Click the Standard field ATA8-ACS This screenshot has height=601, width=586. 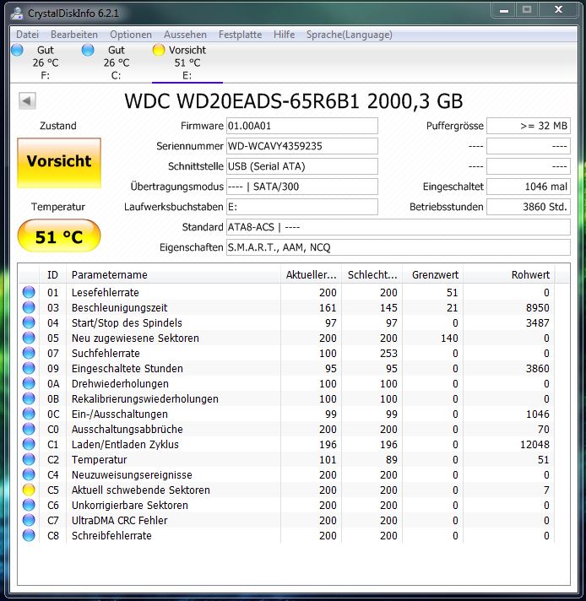tap(398, 227)
